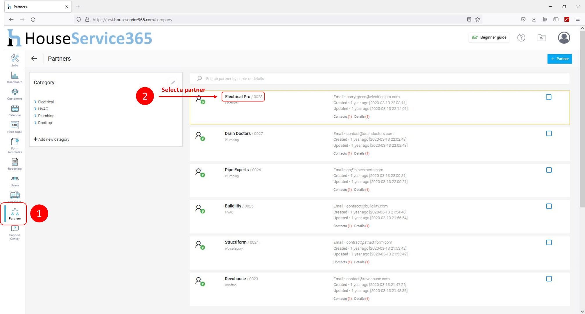
Task: Open Contacts (1) for Electrical Pro
Action: (342, 117)
